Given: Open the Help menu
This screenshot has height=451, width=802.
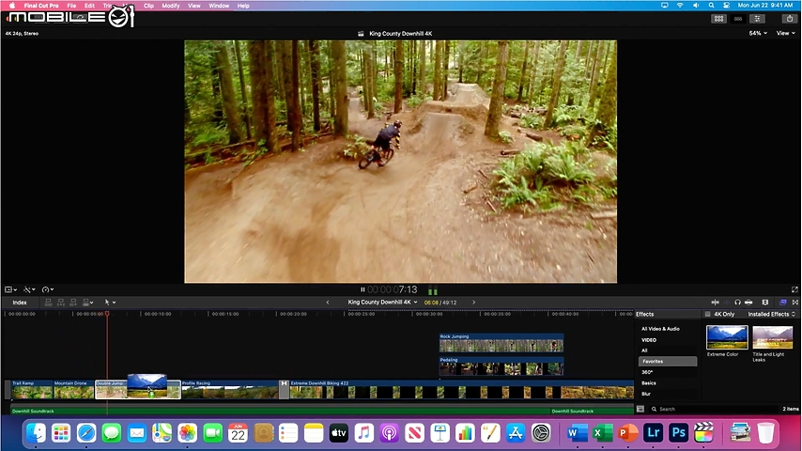Looking at the screenshot, I should [x=243, y=6].
